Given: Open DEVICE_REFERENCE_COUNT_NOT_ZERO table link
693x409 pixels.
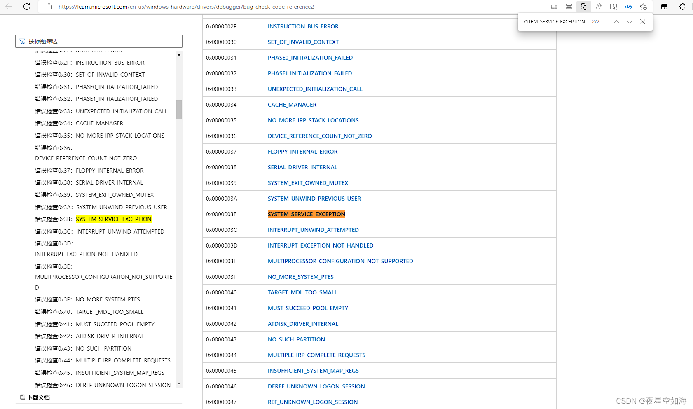Looking at the screenshot, I should click(x=320, y=136).
